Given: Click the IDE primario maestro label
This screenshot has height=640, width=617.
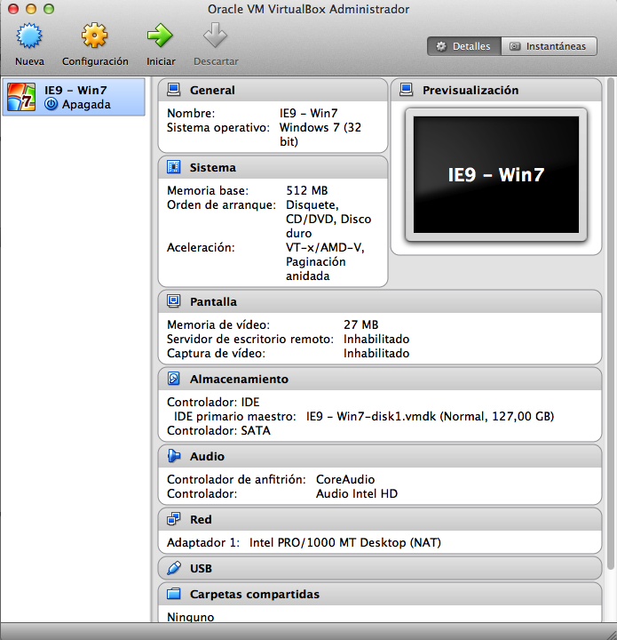Looking at the screenshot, I should (x=234, y=416).
